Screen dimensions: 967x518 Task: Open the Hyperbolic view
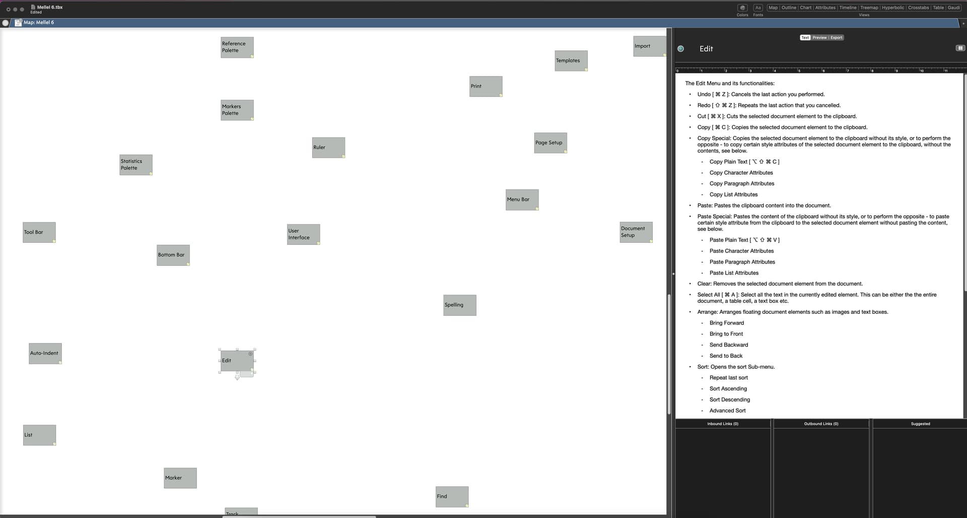point(892,8)
